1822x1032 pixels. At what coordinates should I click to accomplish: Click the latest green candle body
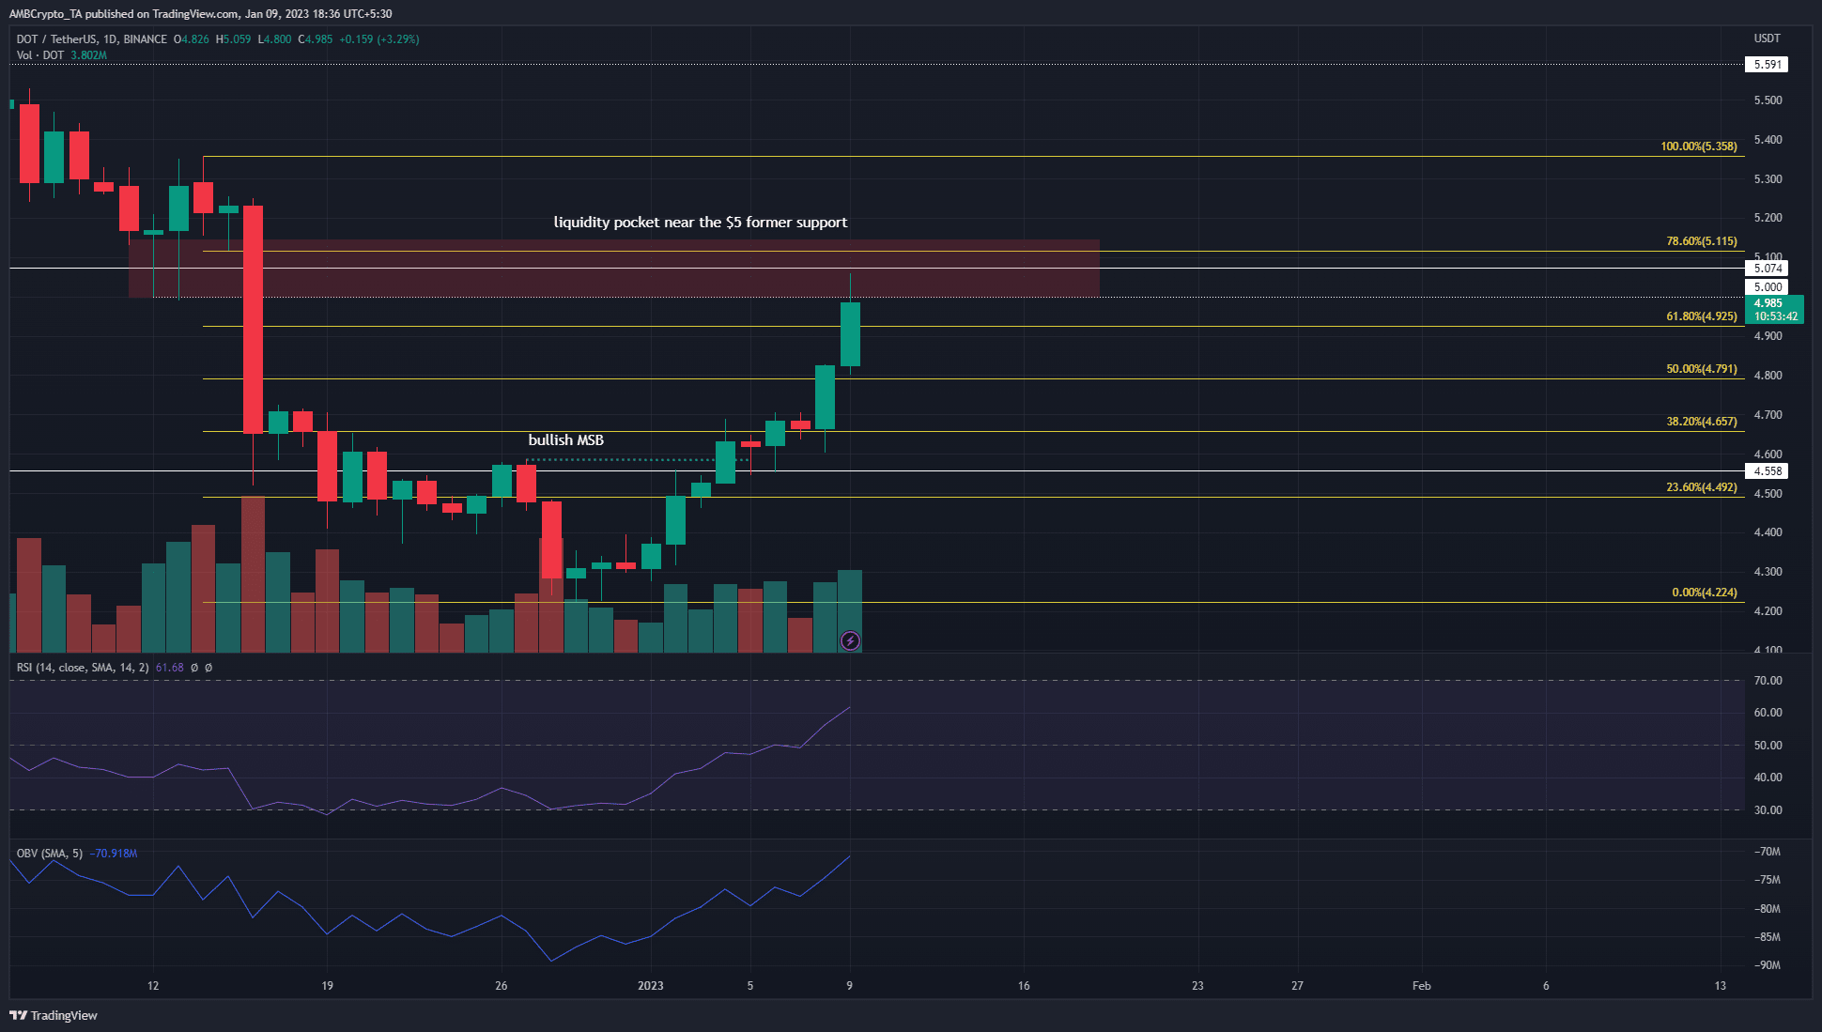click(850, 334)
